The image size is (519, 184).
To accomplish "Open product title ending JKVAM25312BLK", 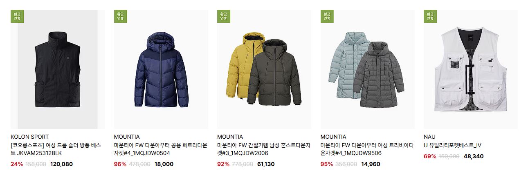I will [x=56, y=149].
